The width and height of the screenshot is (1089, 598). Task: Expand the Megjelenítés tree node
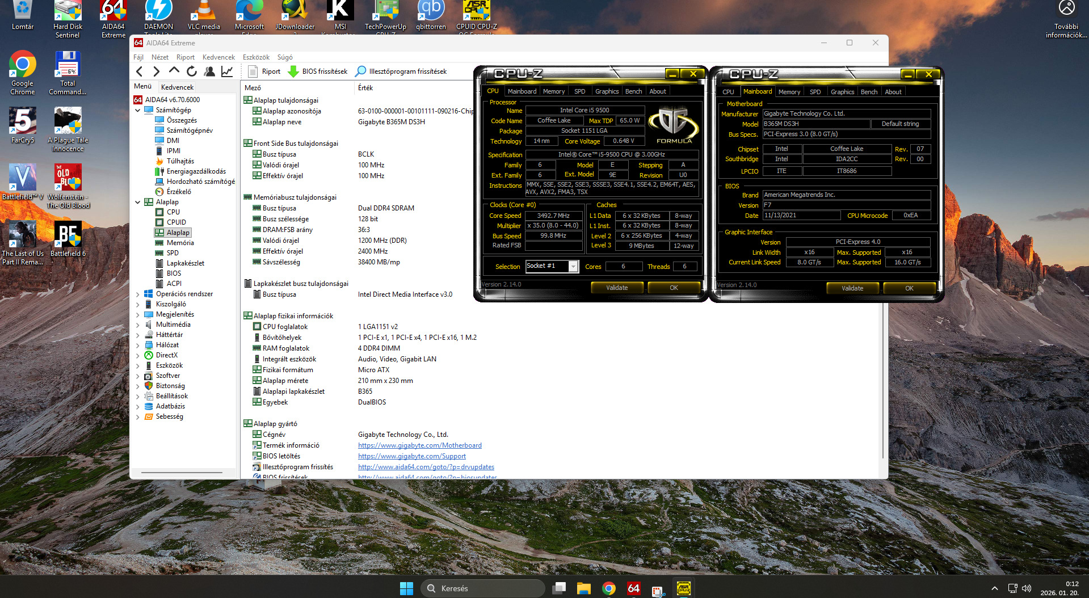coord(138,314)
